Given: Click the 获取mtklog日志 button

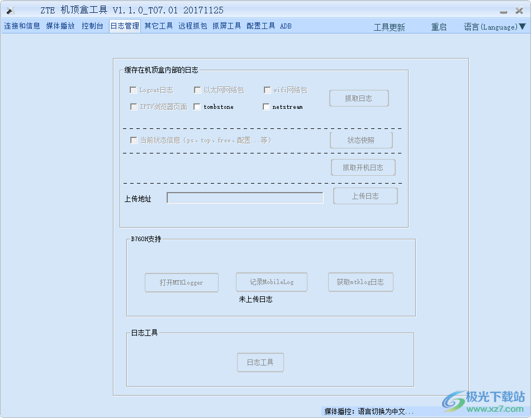Looking at the screenshot, I should (x=361, y=282).
